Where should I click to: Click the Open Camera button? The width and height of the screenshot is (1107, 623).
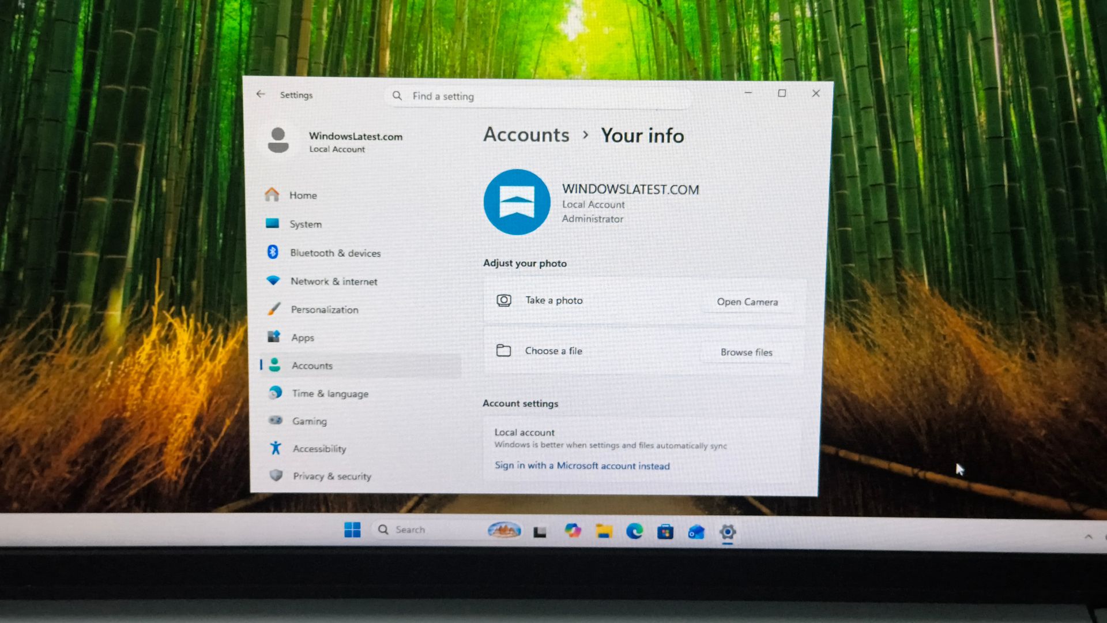pos(747,302)
